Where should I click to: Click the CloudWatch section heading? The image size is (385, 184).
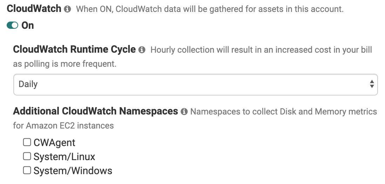(34, 9)
